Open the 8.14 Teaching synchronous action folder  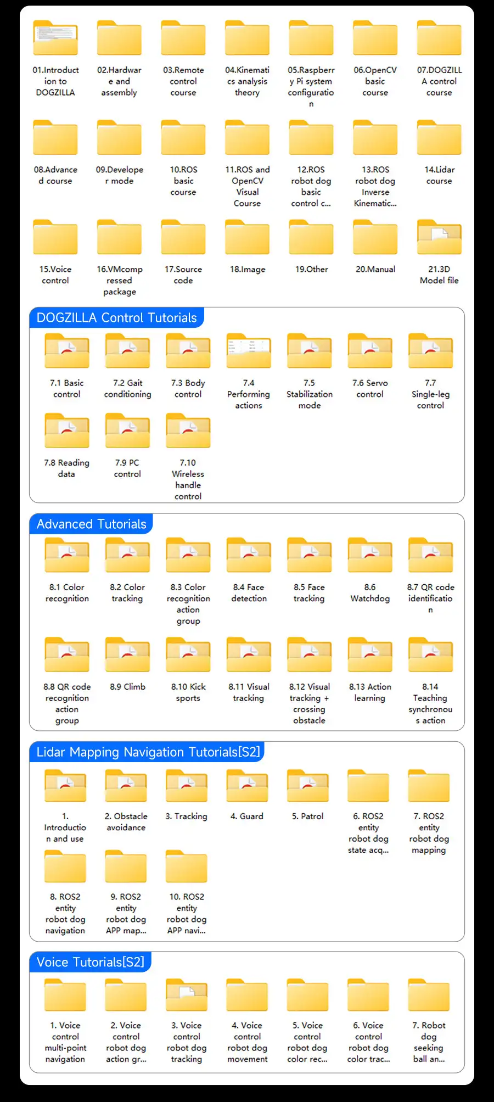(x=431, y=655)
